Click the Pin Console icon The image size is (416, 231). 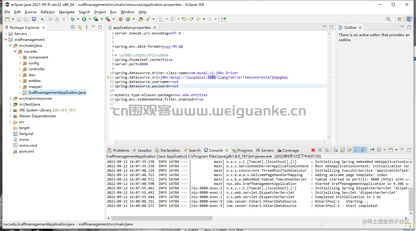point(372,150)
